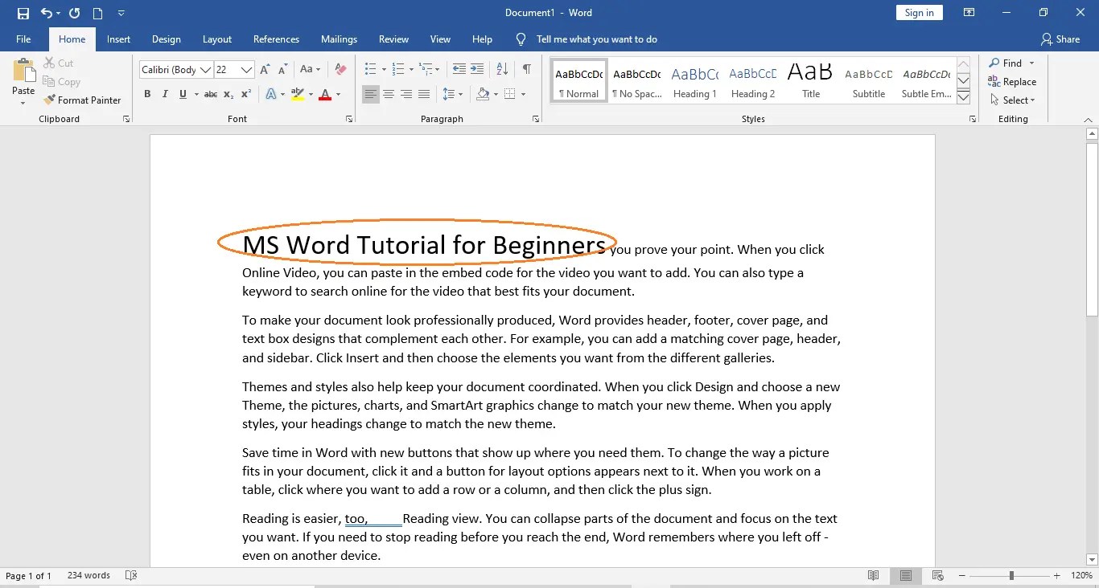Click the Save icon in the title bar

click(23, 13)
